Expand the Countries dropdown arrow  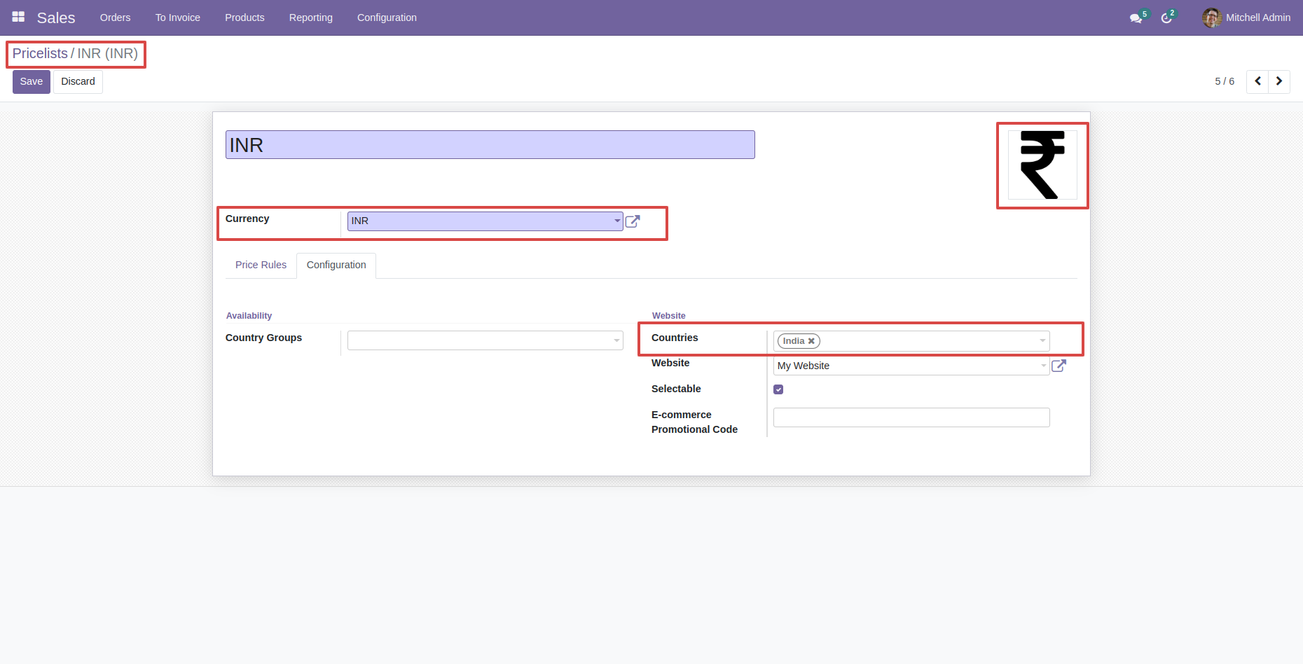[x=1042, y=341]
